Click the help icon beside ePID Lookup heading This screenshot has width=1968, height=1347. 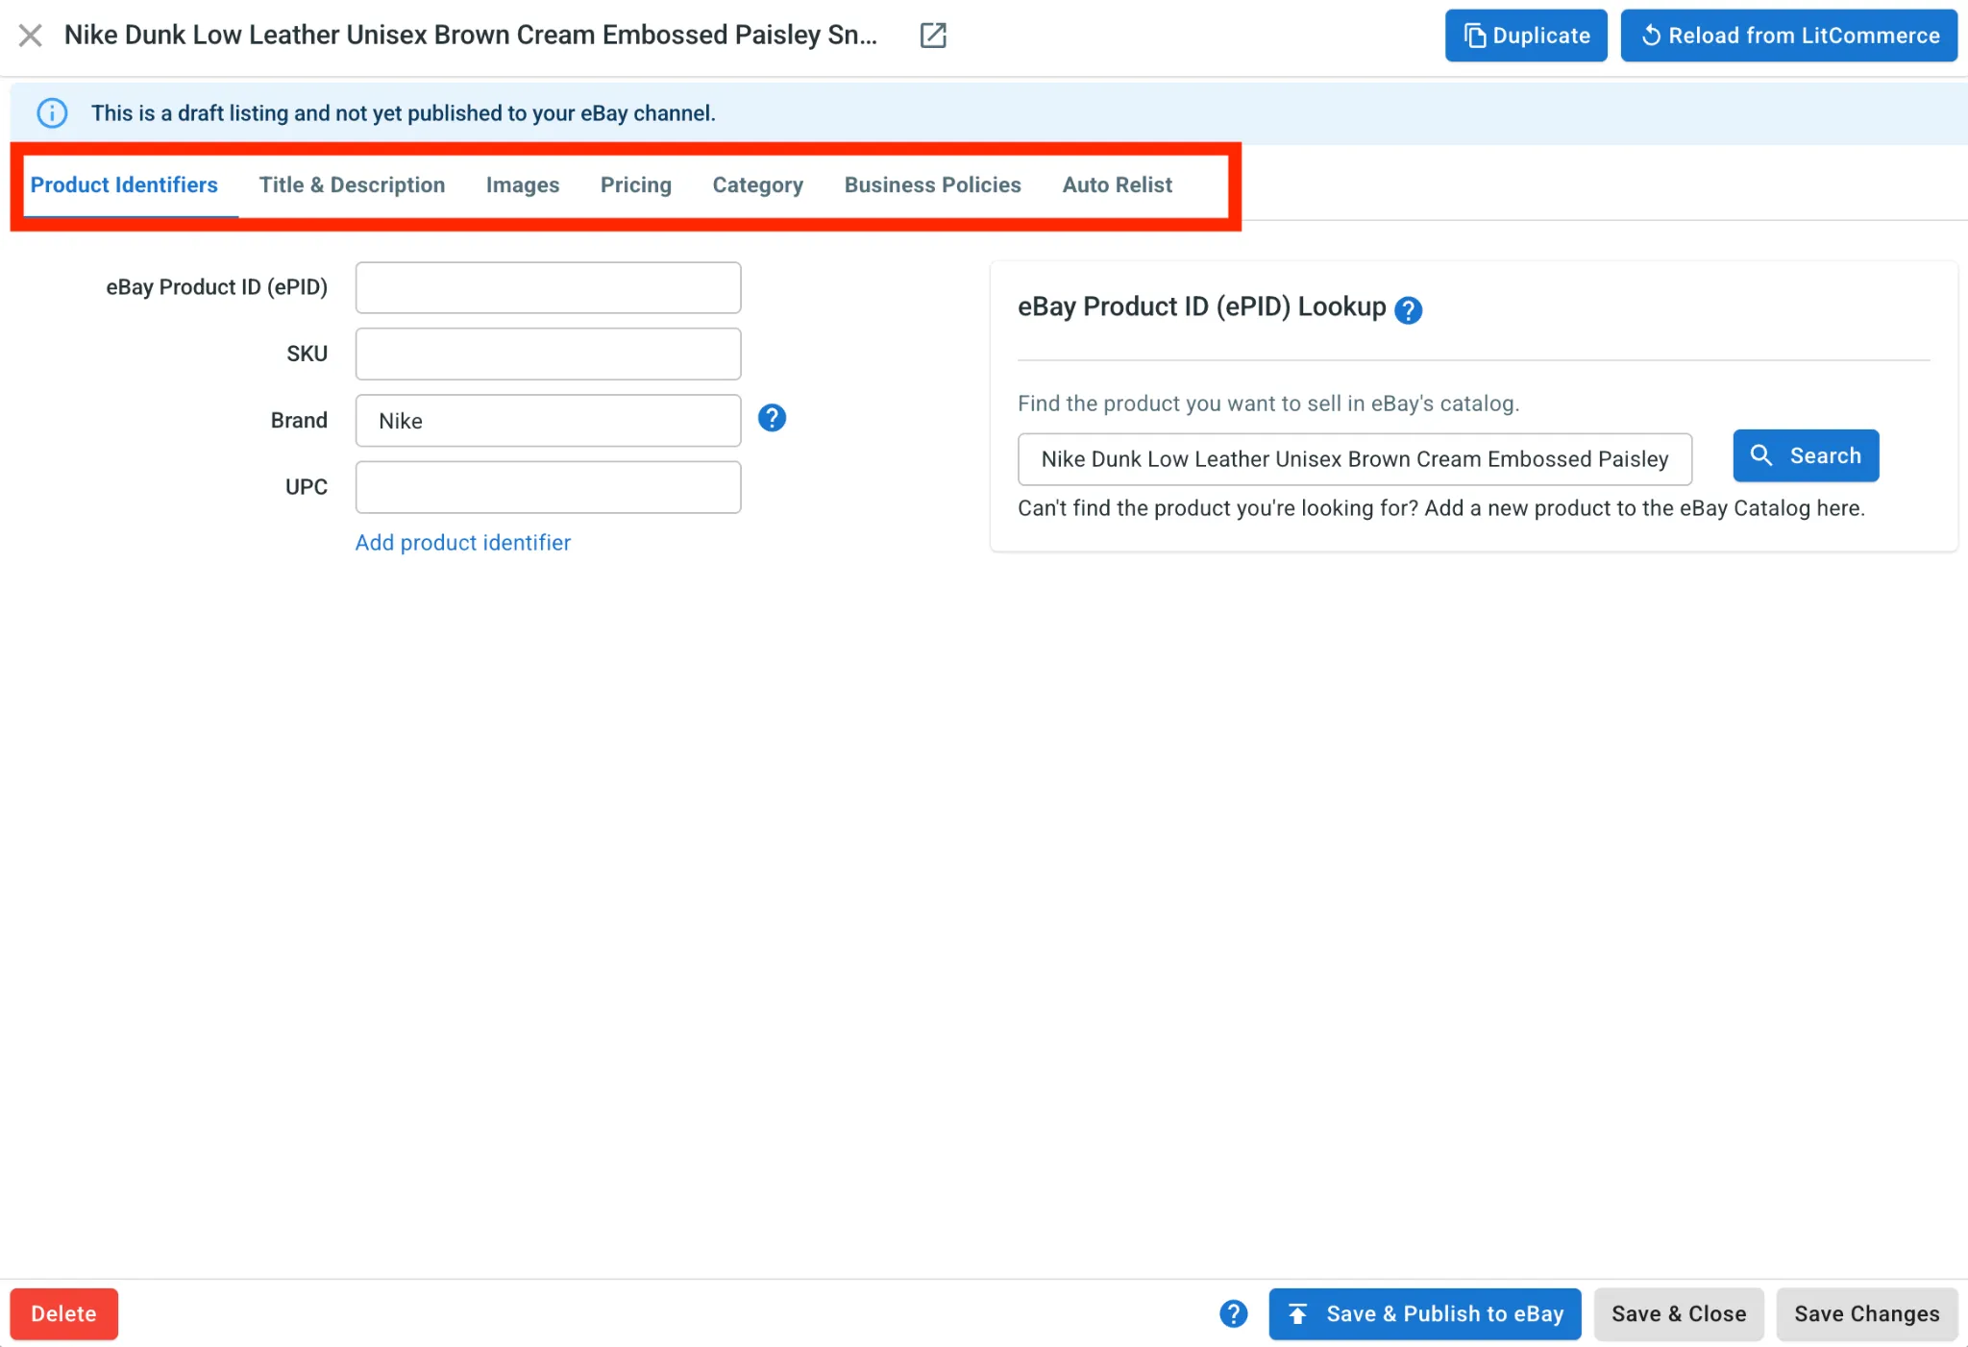[1408, 310]
